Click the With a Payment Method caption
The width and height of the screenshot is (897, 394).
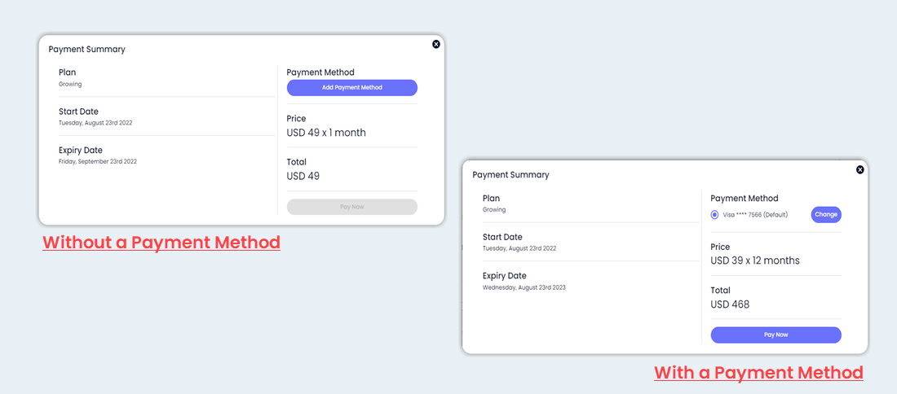coord(758,373)
